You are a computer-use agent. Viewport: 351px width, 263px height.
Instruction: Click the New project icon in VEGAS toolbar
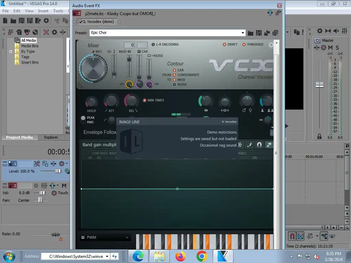tap(5, 21)
